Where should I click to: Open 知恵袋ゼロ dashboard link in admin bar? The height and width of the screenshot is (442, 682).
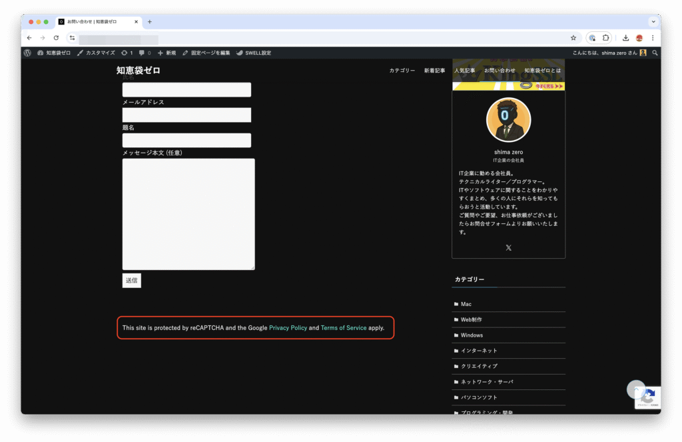click(x=53, y=53)
